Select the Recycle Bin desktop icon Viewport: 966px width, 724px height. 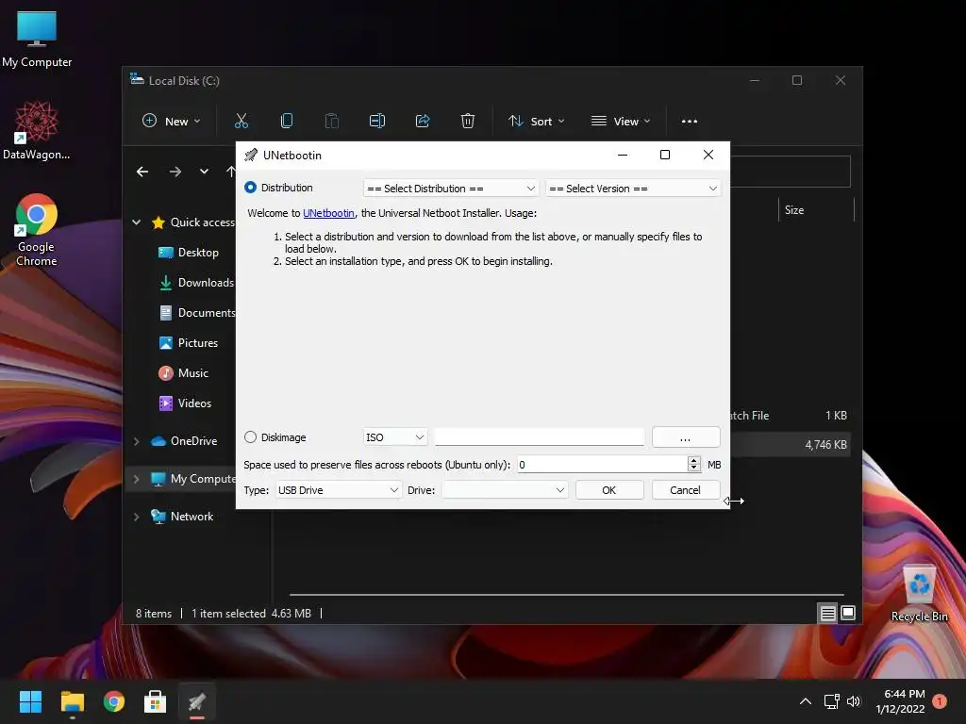[919, 594]
